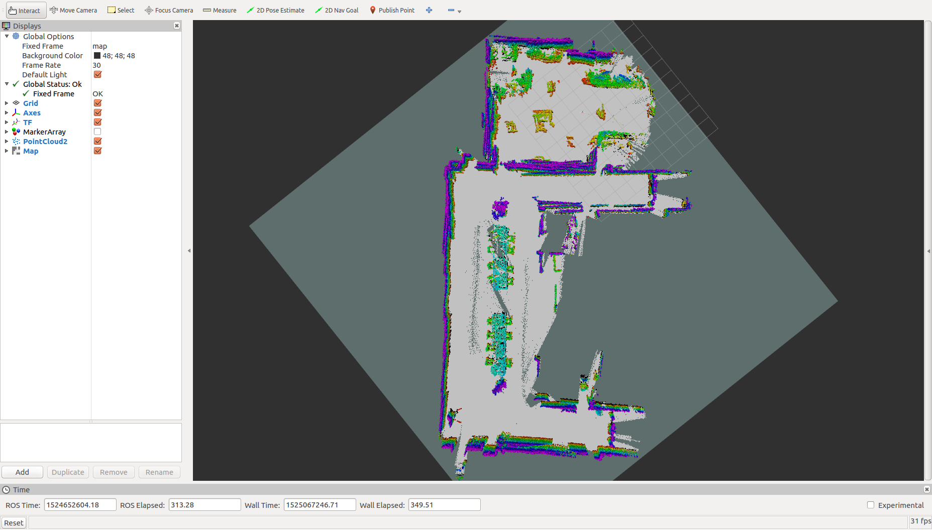
Task: Activate the Measure tool
Action: click(220, 10)
